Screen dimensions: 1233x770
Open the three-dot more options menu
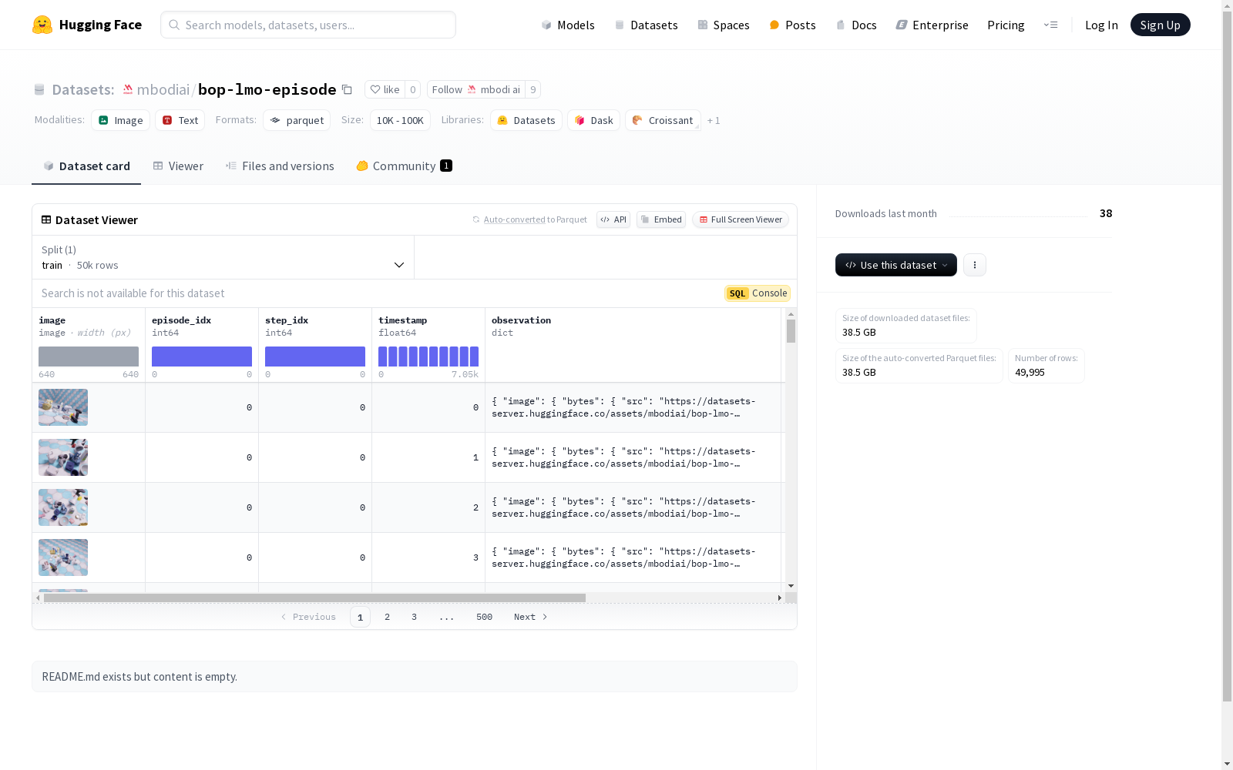pyautogui.click(x=974, y=265)
